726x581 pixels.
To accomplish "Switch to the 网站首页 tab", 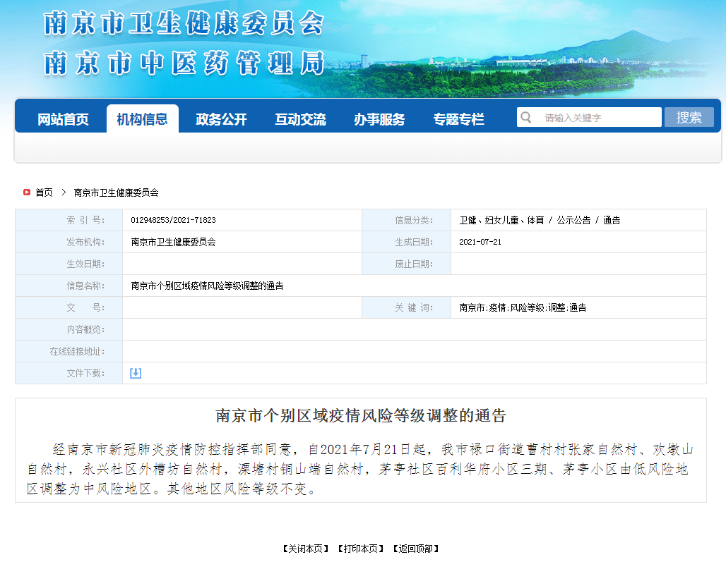I will pos(64,118).
